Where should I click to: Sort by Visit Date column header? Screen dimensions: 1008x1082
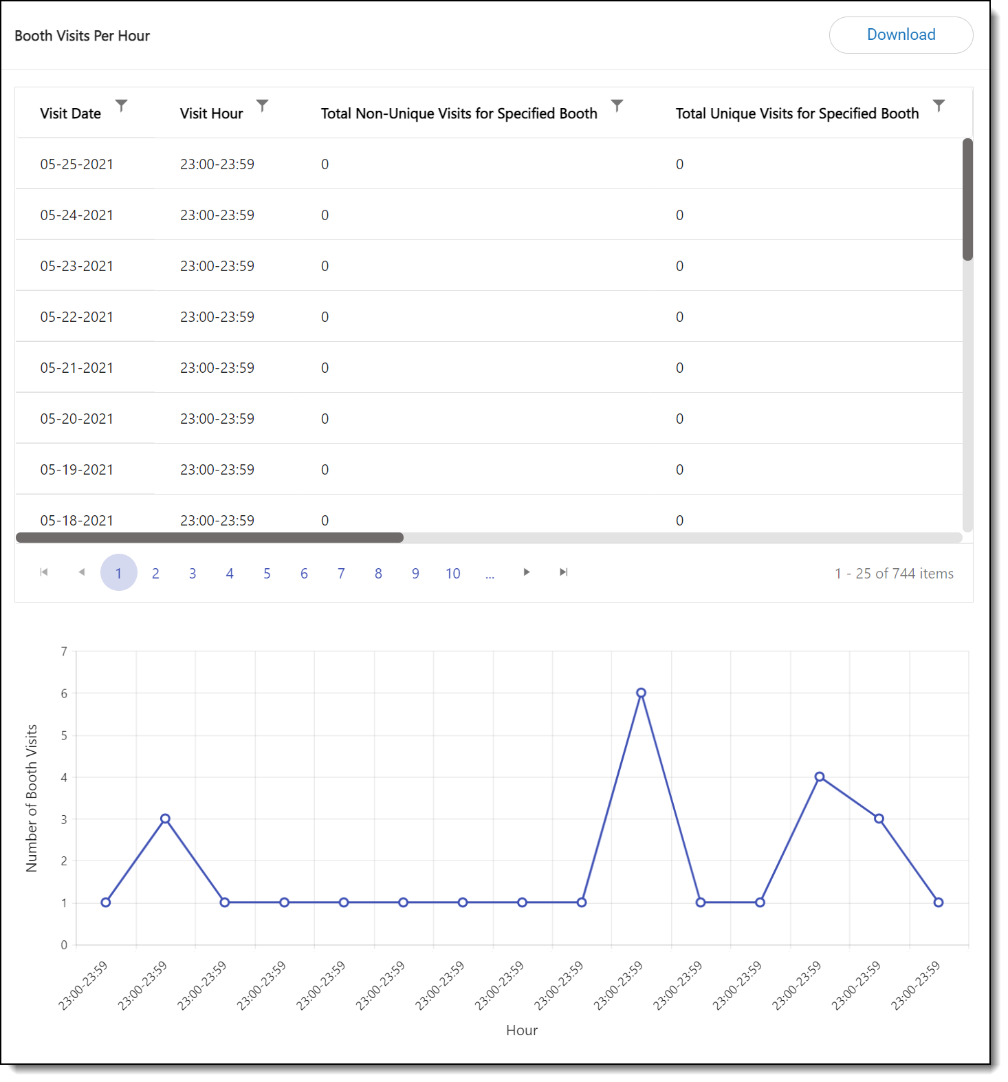71,113
